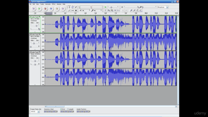Select the Zoom magnifier tool

pyautogui.click(x=69, y=10)
